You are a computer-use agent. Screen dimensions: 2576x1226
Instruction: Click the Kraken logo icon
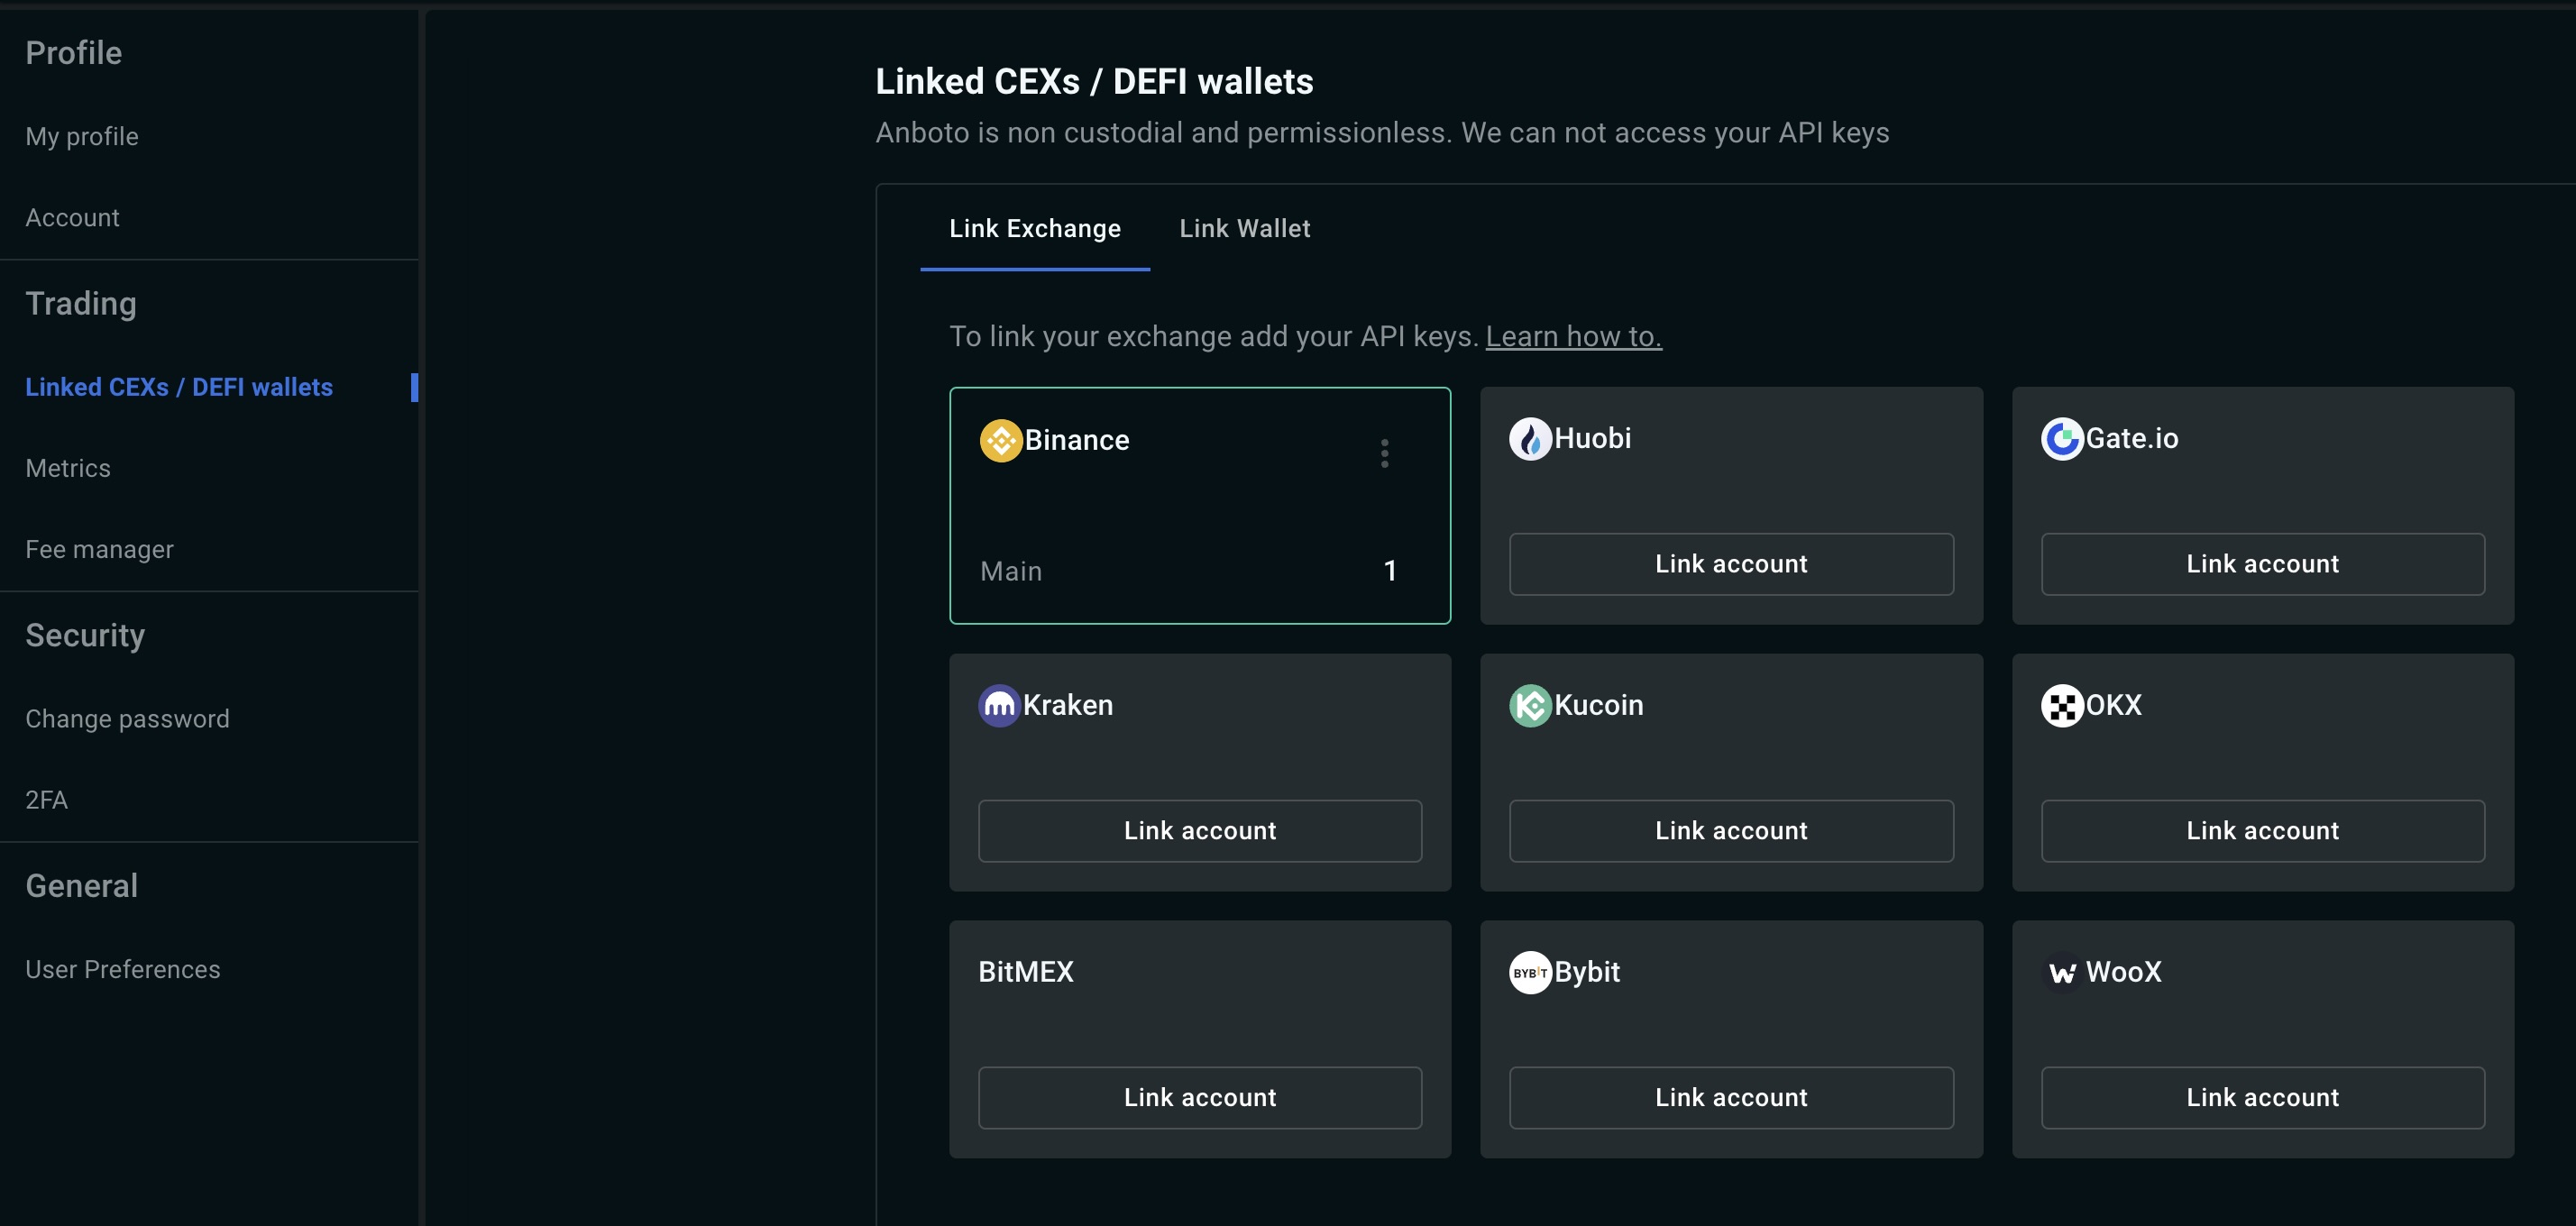[x=999, y=705]
